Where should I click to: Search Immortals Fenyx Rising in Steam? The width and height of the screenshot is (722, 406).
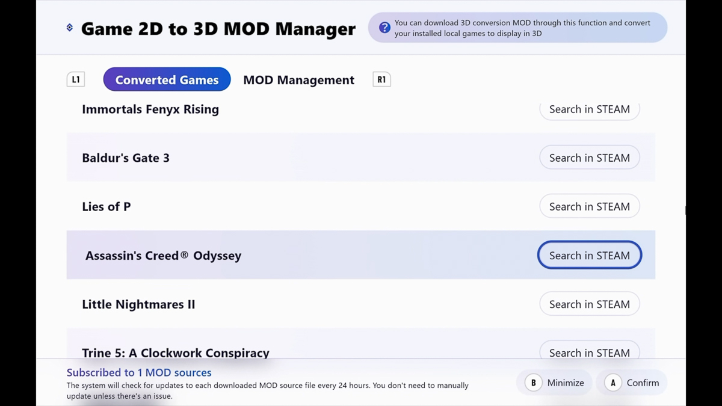589,109
